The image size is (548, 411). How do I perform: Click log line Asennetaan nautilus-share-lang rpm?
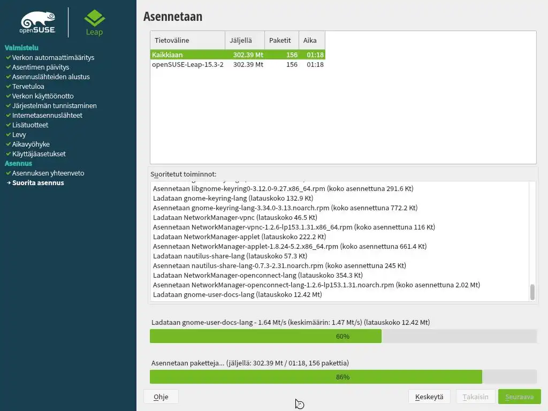coord(279,265)
